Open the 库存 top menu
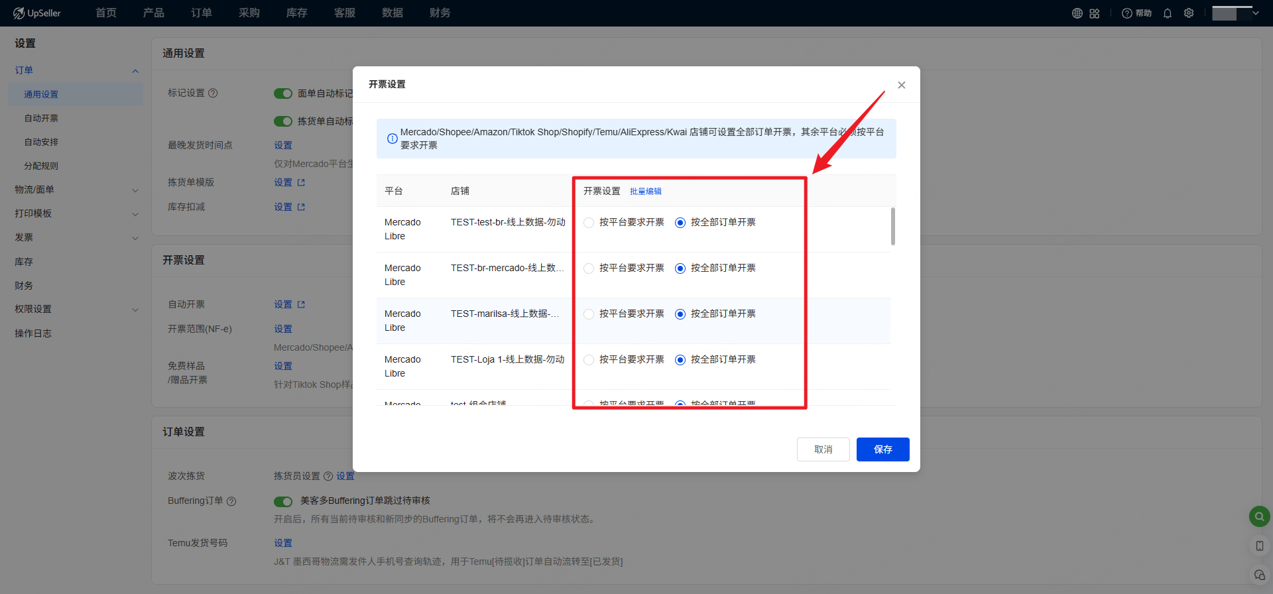The width and height of the screenshot is (1273, 594). pos(296,13)
